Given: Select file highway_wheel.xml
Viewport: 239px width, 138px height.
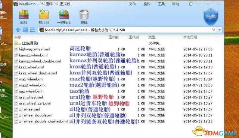Looking at the screenshot, I should coord(34,49).
